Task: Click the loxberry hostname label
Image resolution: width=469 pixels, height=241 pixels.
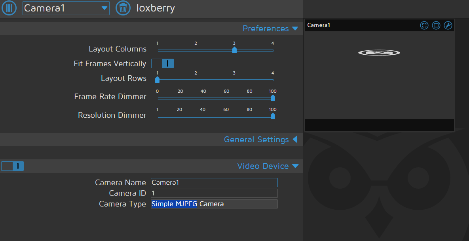Action: 156,8
